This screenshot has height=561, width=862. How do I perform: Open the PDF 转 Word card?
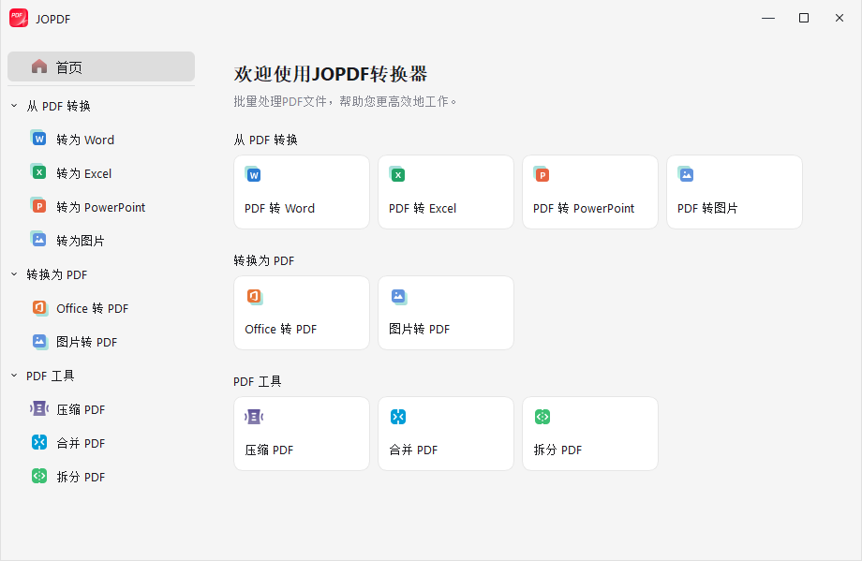[301, 192]
